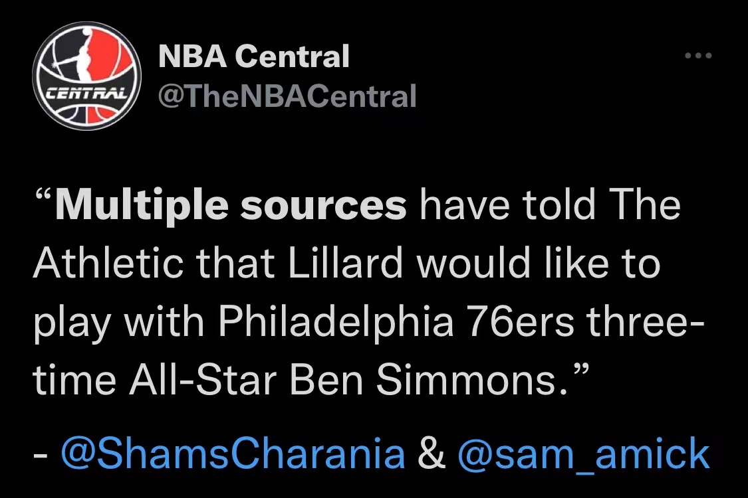Click the bold "Multiple sources" text
This screenshot has height=498, width=748.
(x=231, y=207)
